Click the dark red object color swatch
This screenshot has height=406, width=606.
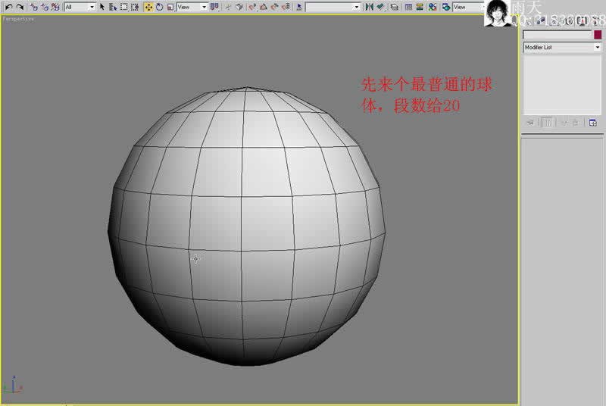click(598, 35)
